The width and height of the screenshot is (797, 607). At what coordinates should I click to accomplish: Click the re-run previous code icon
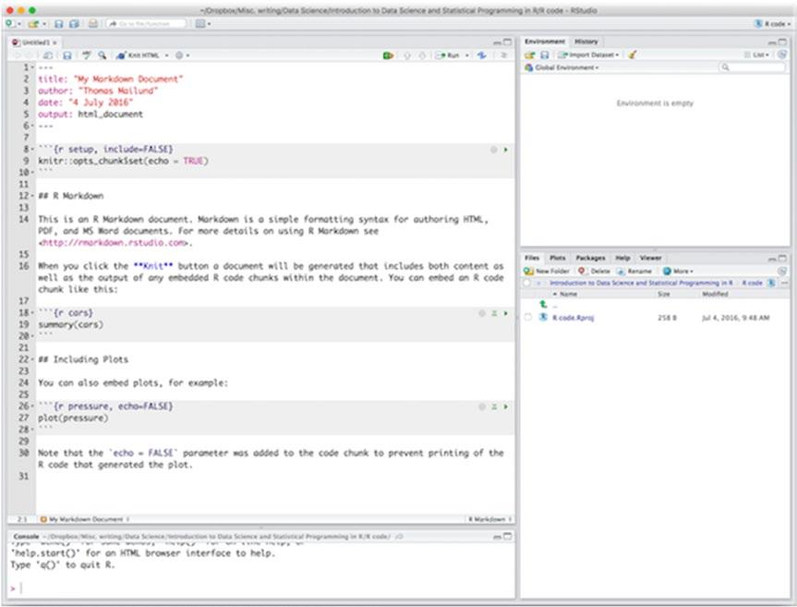[481, 55]
